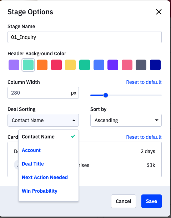171x218 pixels.
Task: Open the Sort by Ascending dropdown
Action: 126,120
